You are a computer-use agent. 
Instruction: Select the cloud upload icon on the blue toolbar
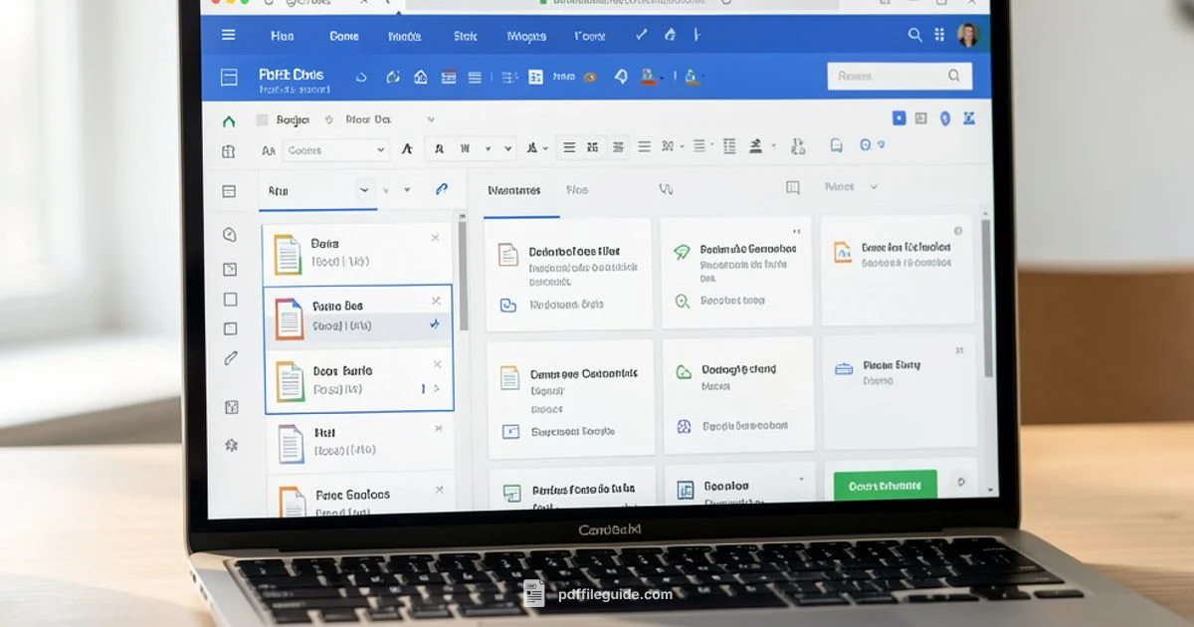(362, 76)
